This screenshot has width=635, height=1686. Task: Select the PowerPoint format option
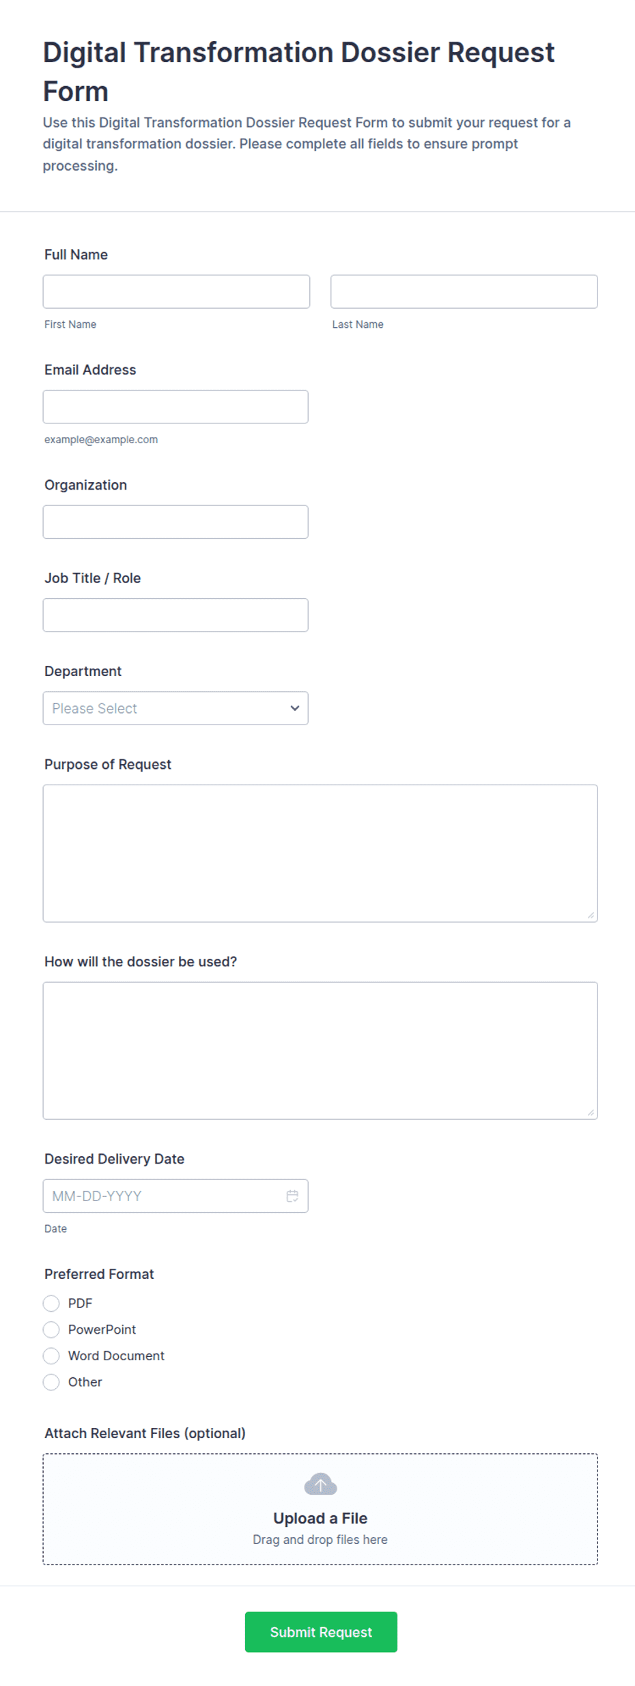pos(51,1330)
